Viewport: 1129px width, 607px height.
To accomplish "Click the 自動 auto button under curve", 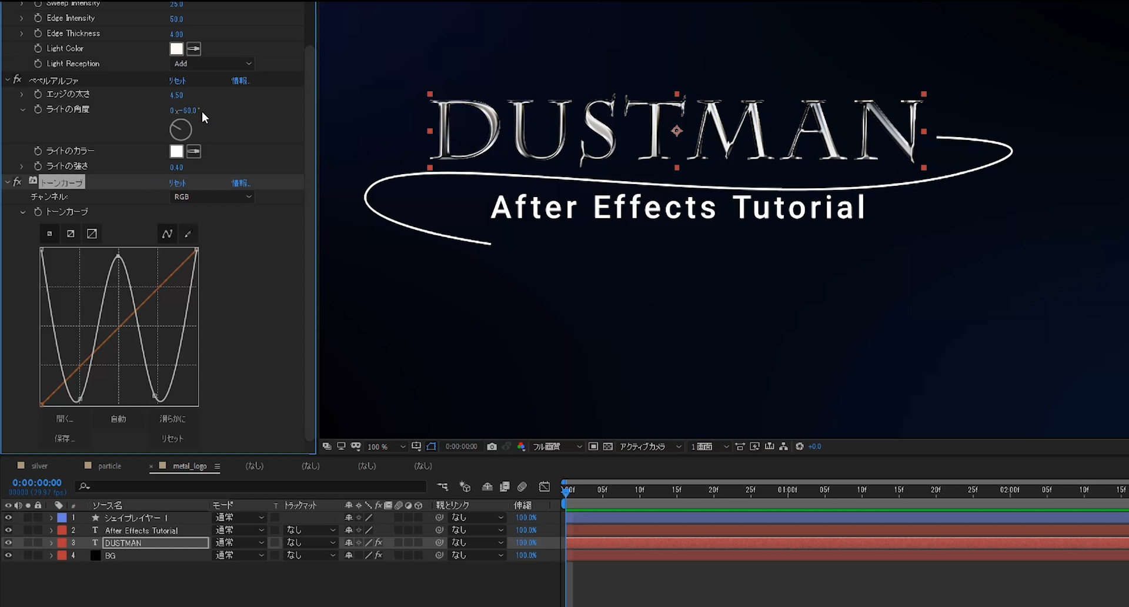I will coord(118,419).
